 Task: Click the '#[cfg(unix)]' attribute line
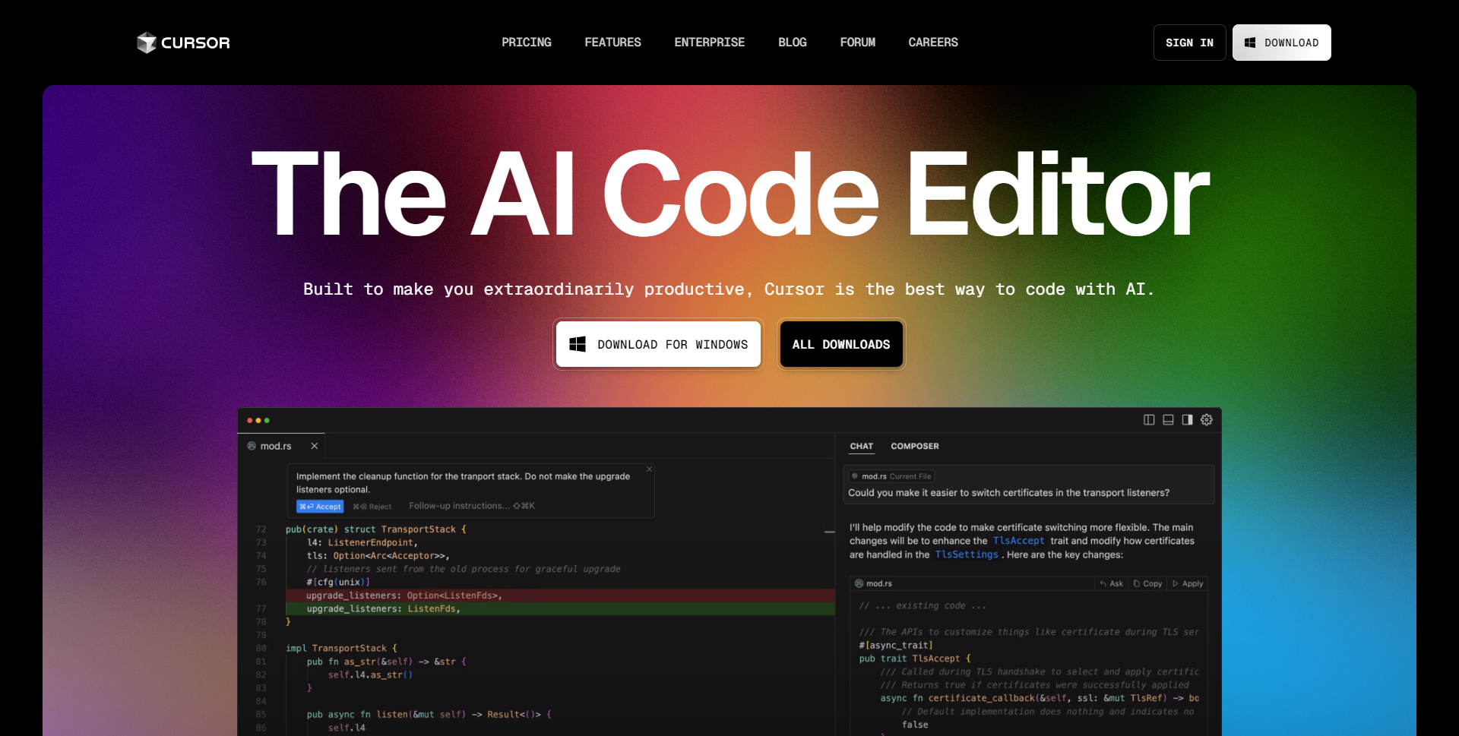click(x=338, y=583)
